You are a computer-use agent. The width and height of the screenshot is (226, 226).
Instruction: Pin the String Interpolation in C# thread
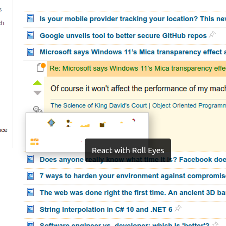(178, 208)
